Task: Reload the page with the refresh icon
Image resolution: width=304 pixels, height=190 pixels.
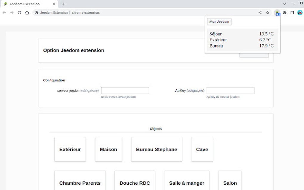Action: click(19, 13)
